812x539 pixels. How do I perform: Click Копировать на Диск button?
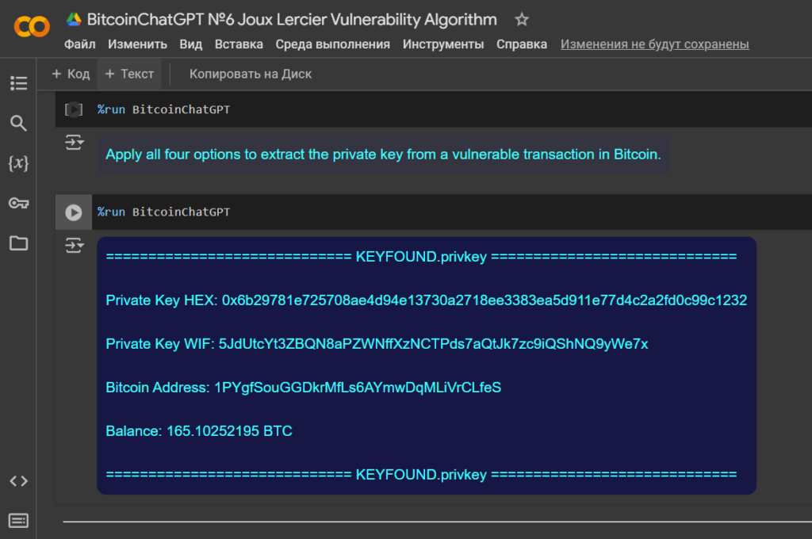tap(250, 74)
